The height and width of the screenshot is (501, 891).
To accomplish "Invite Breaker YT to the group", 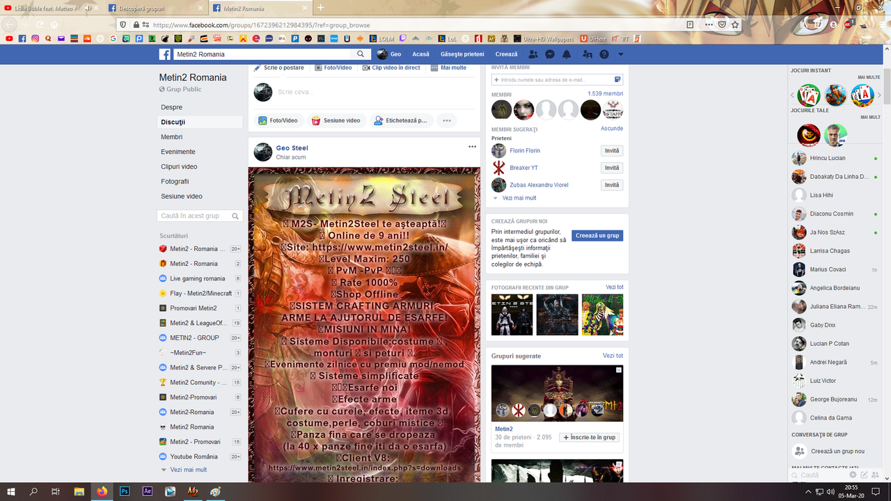I will 612,168.
